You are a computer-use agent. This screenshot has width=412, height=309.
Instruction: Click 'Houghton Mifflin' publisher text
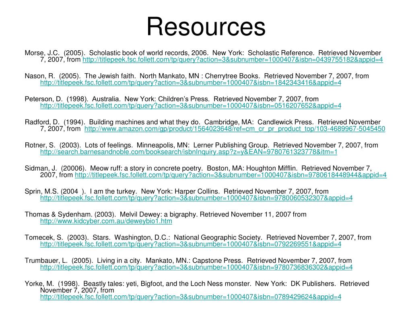pos(272,169)
